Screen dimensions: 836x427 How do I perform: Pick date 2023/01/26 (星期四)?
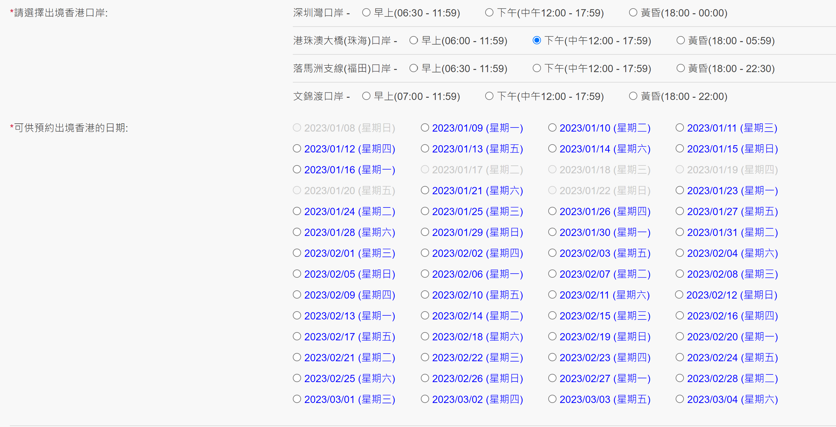tap(552, 211)
